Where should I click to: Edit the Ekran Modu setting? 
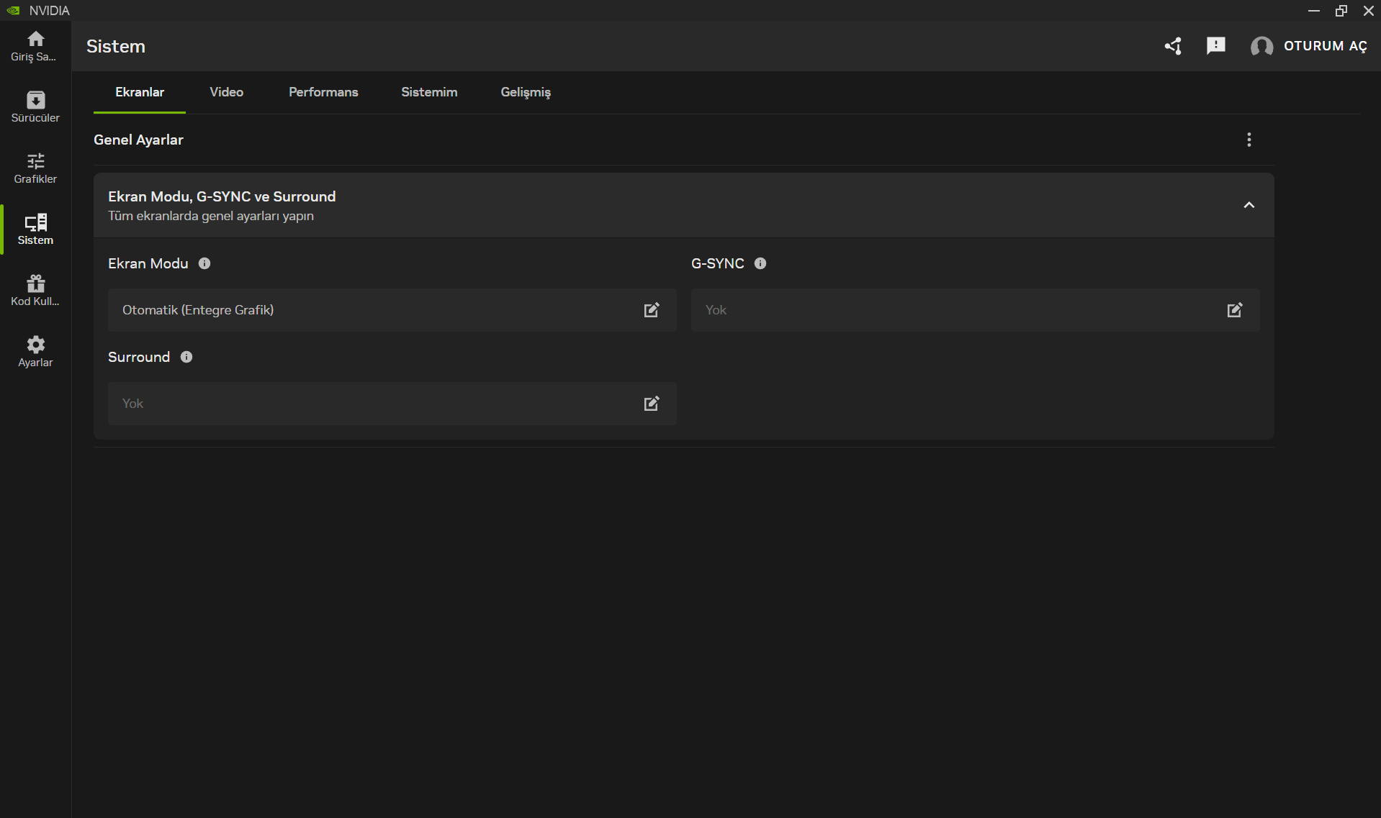point(652,310)
